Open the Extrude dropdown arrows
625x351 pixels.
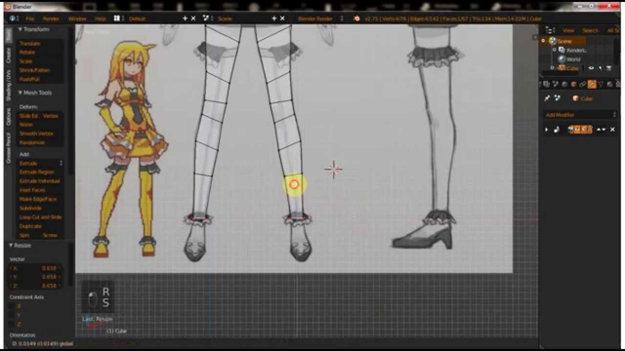coord(61,163)
